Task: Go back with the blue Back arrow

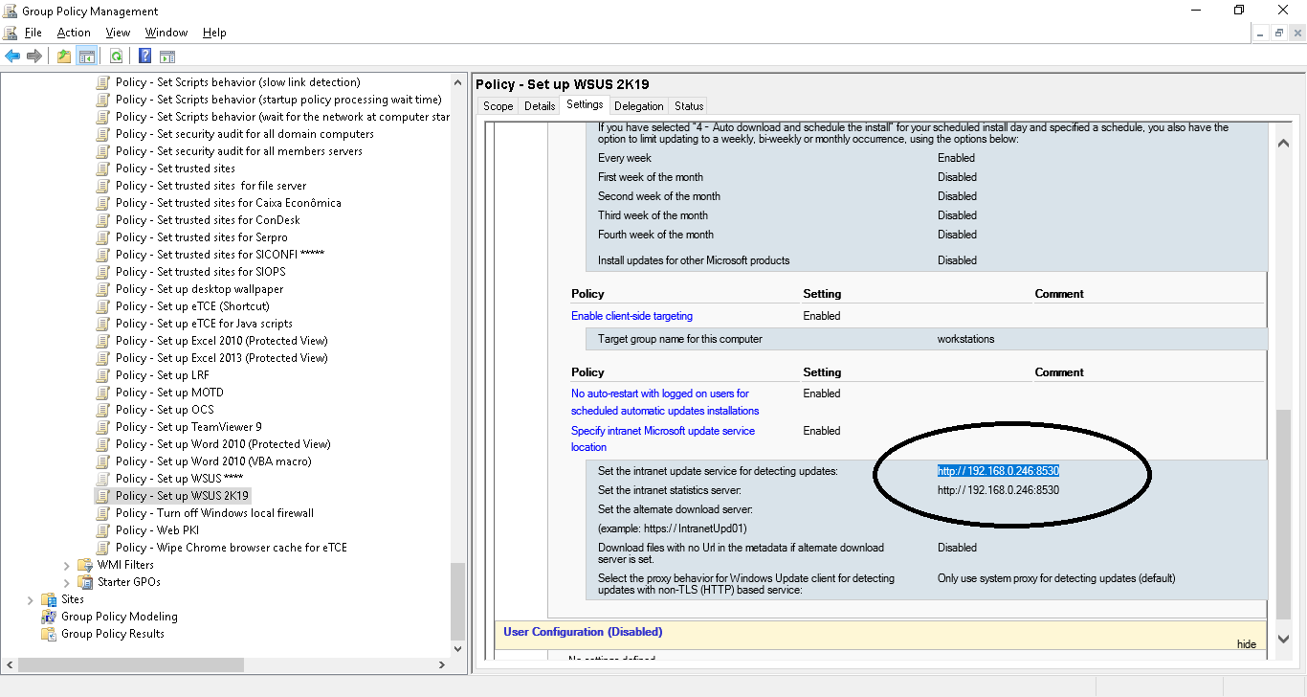Action: tap(12, 56)
